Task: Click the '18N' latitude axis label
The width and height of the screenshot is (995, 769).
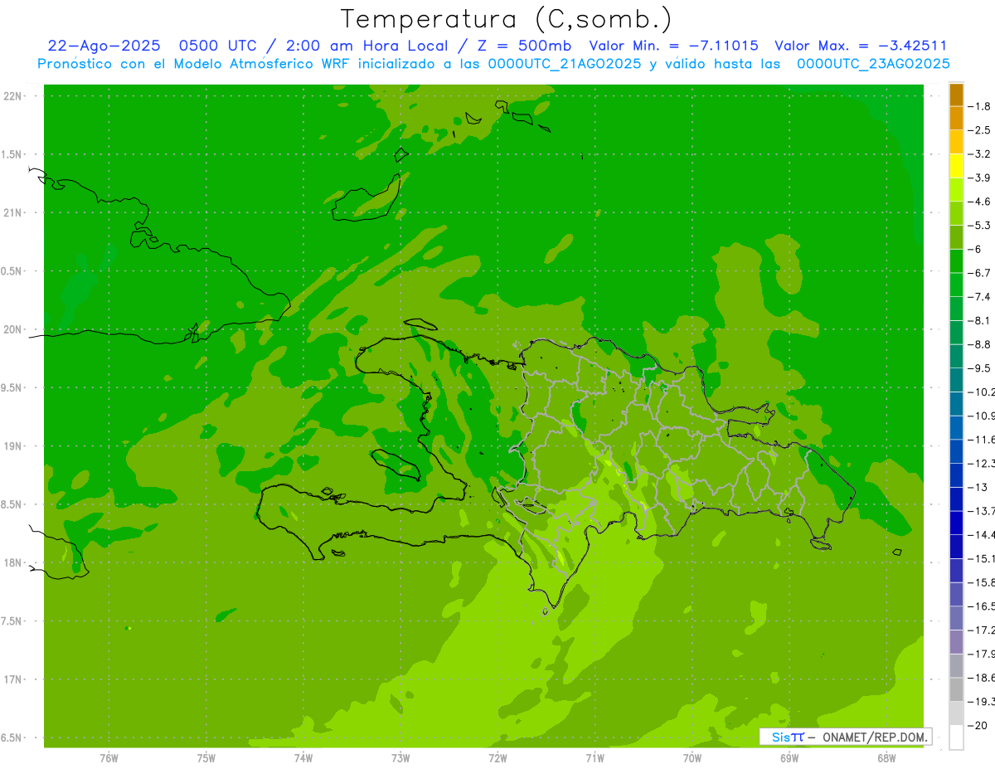Action: tap(12, 563)
